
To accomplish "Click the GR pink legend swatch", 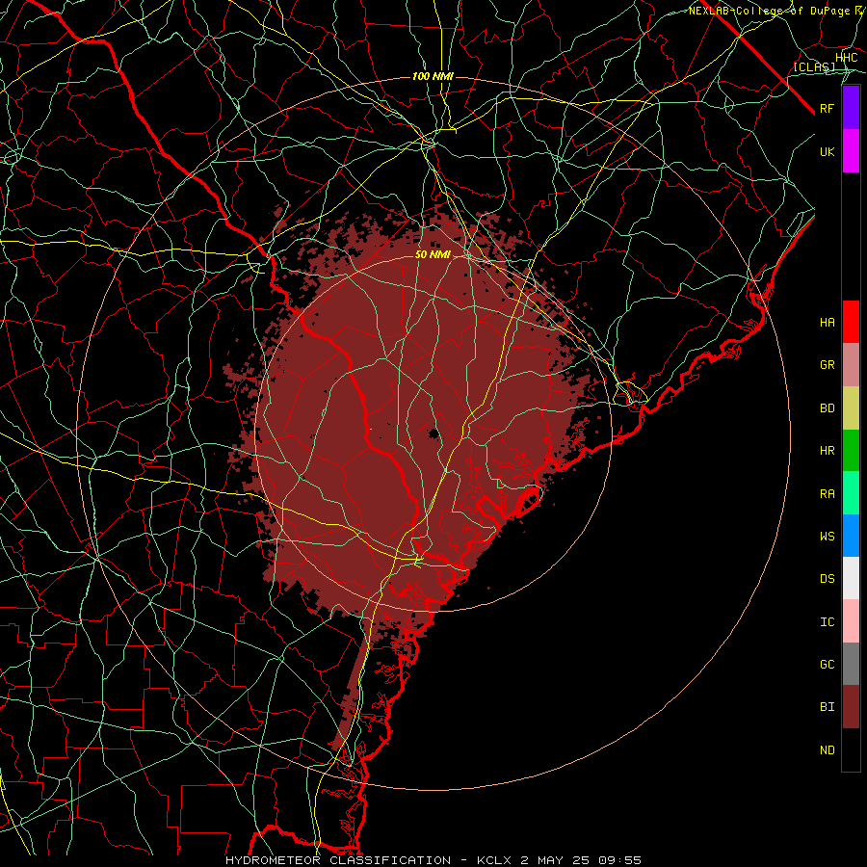I will click(x=851, y=364).
